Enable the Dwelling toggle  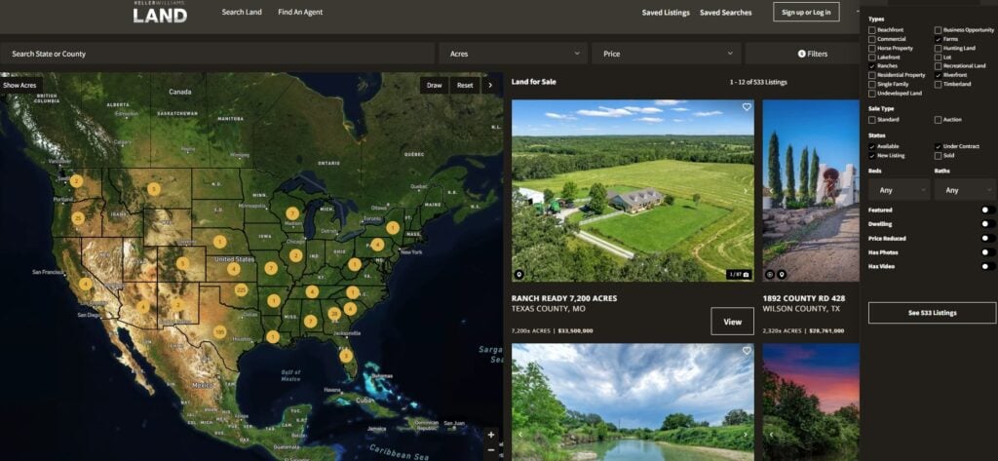click(x=988, y=224)
